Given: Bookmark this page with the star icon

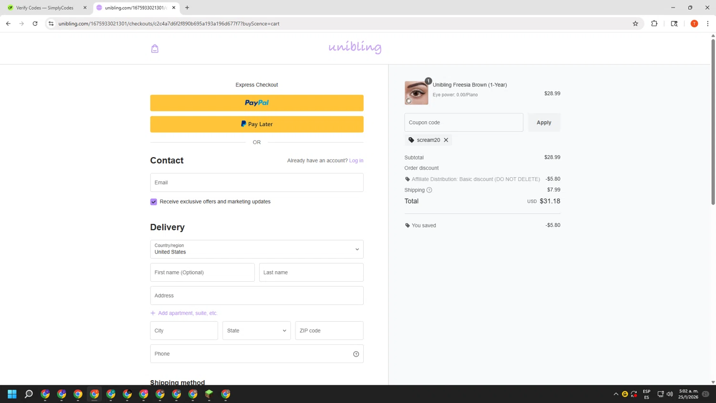Looking at the screenshot, I should point(635,23).
